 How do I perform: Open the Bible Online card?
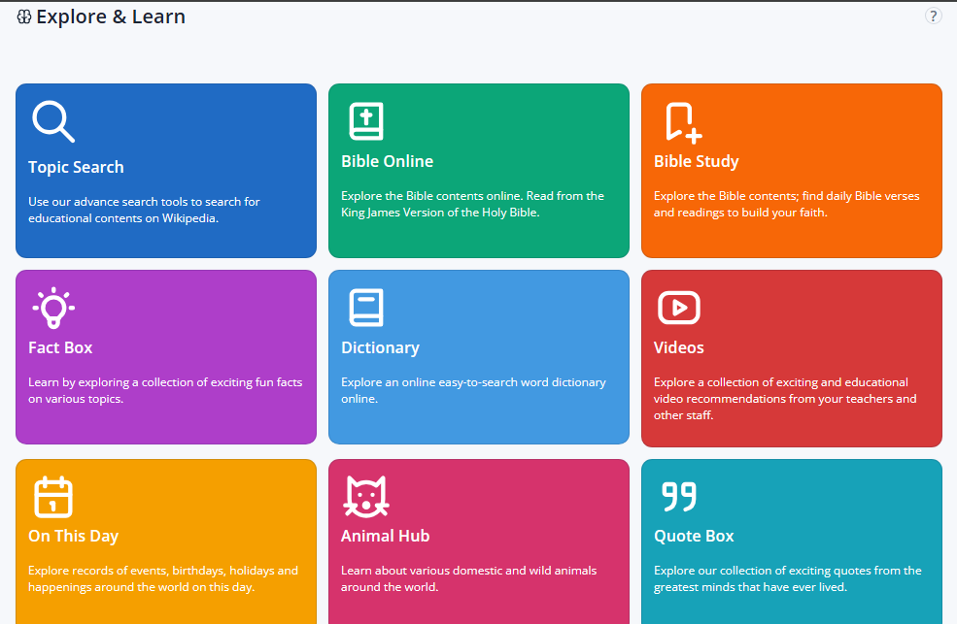pyautogui.click(x=478, y=170)
